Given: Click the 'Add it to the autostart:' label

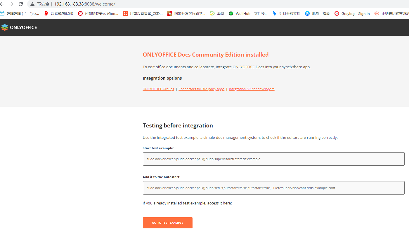Looking at the screenshot, I should coord(161,177).
